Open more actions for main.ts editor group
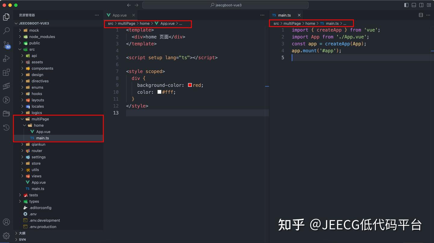 pos(428,15)
